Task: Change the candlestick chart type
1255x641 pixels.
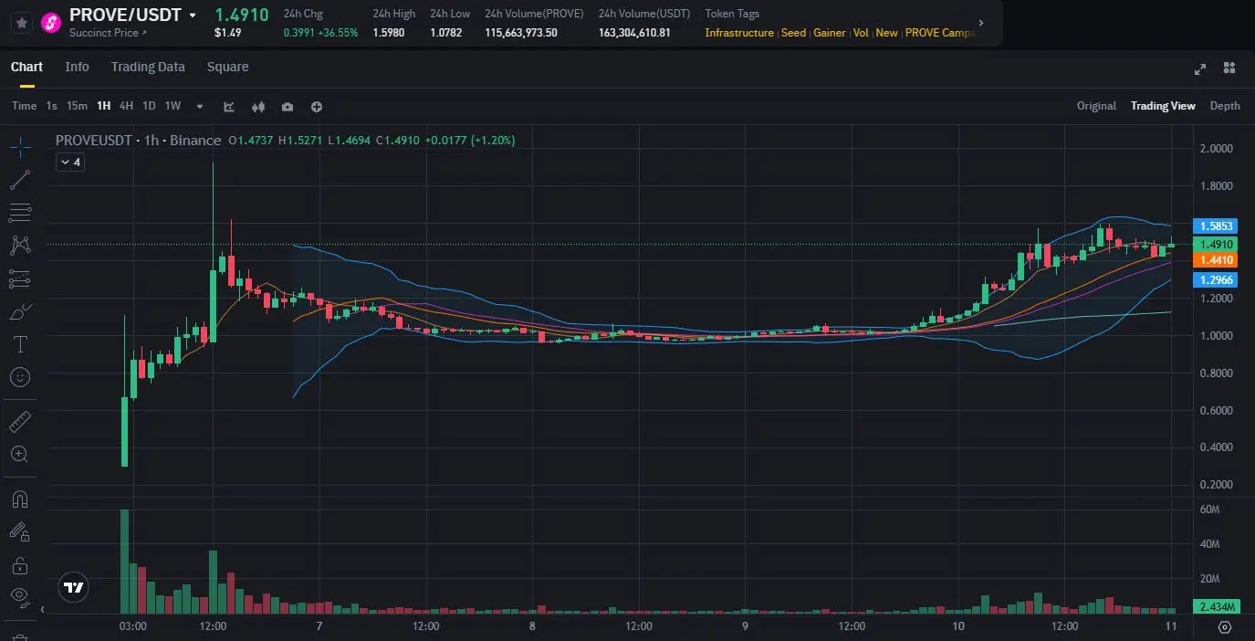Action: pos(258,107)
